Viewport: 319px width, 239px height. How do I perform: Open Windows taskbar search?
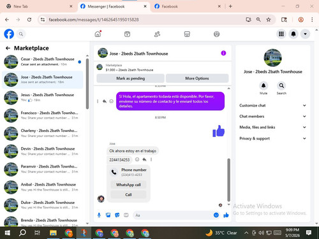point(22,233)
